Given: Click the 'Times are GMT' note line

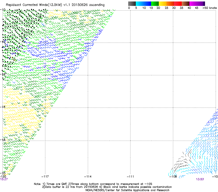Looking at the screenshot, I should pyautogui.click(x=93, y=184).
